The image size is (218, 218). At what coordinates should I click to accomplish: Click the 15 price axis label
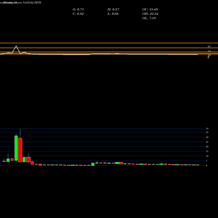[x=207, y=151]
